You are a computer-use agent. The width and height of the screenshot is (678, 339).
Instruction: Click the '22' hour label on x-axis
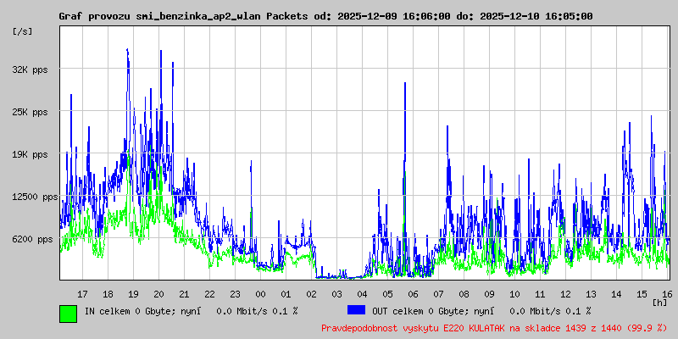coord(209,294)
